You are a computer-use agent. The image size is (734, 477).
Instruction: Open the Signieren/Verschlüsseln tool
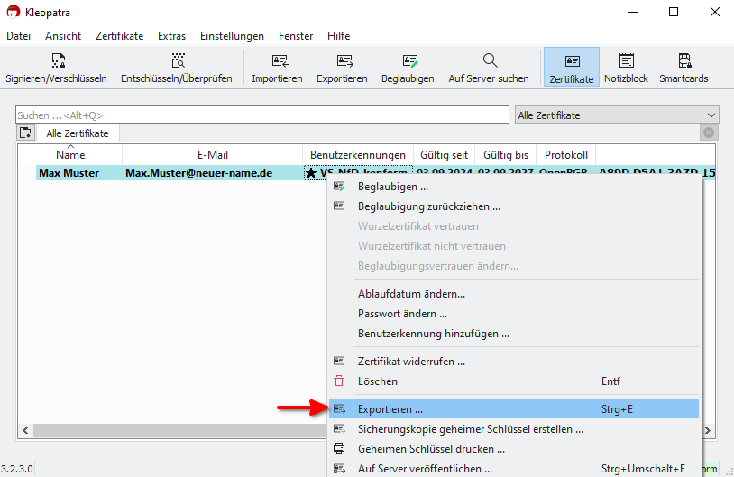56,68
